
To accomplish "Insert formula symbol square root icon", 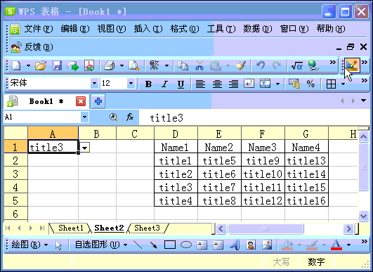I will pos(297,65).
